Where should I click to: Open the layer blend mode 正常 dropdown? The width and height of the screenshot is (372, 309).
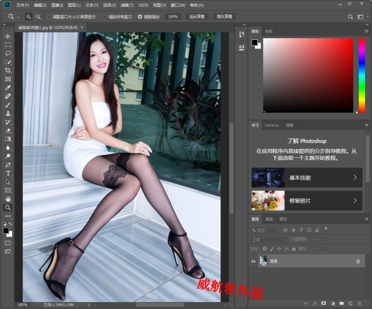269,239
